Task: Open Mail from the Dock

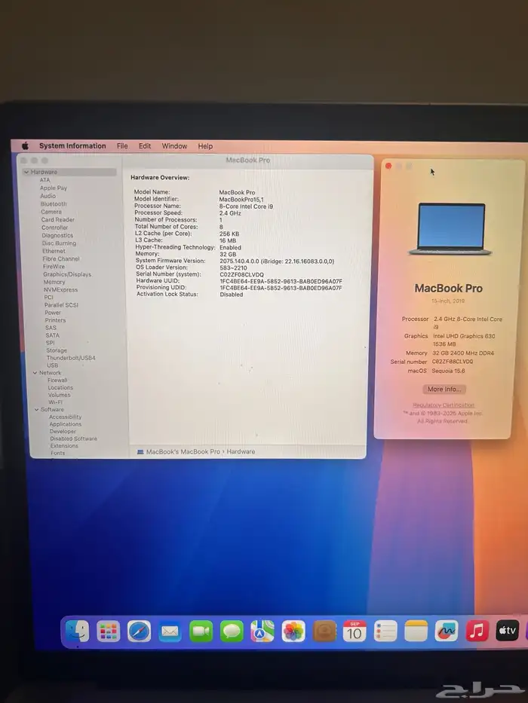Action: pyautogui.click(x=170, y=631)
